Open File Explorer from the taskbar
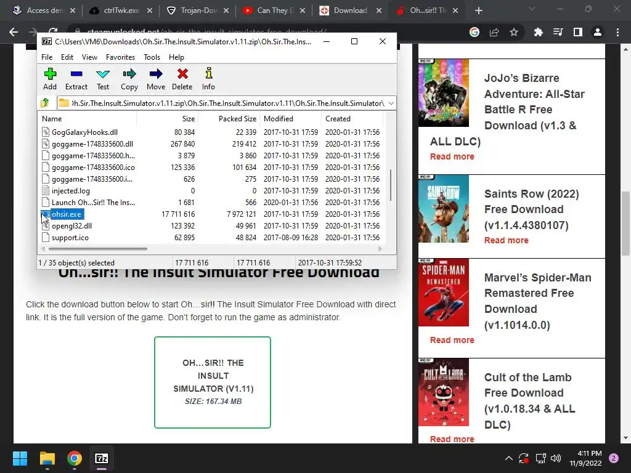This screenshot has height=473, width=631. [x=47, y=458]
